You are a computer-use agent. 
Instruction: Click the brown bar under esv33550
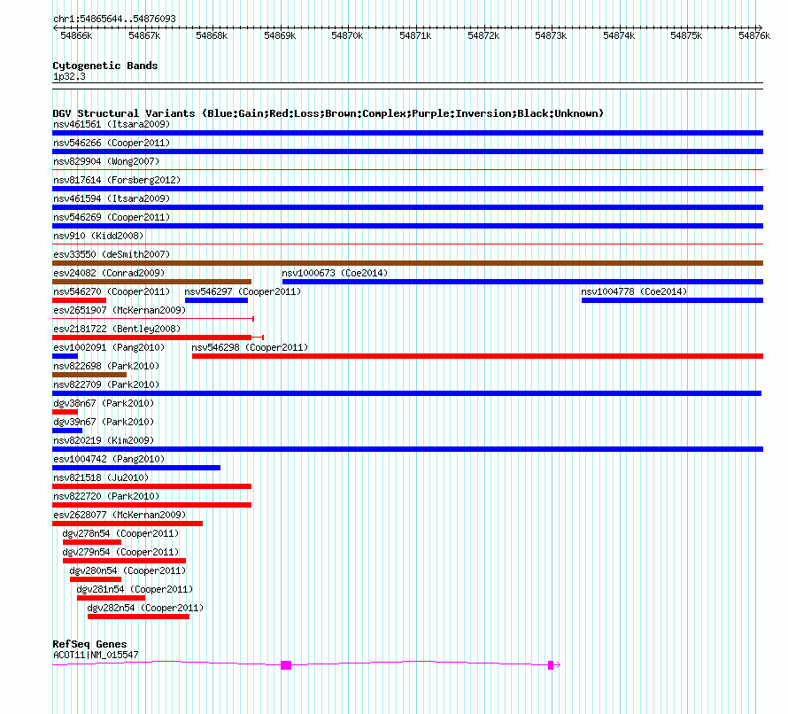tap(407, 263)
